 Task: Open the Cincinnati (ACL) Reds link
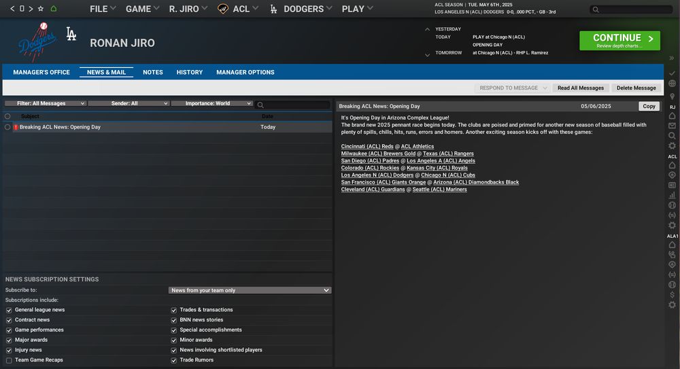367,147
